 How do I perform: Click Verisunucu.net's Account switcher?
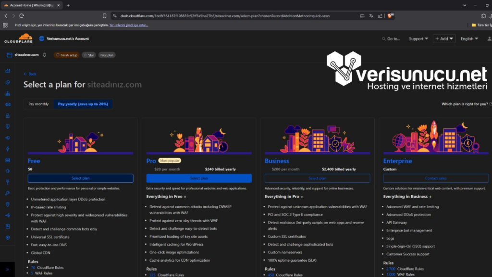64,38
